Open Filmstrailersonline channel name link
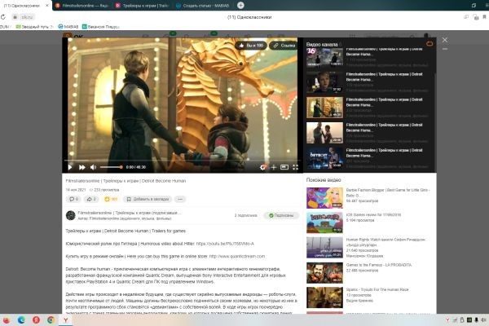This screenshot has width=489, height=326. tap(129, 213)
